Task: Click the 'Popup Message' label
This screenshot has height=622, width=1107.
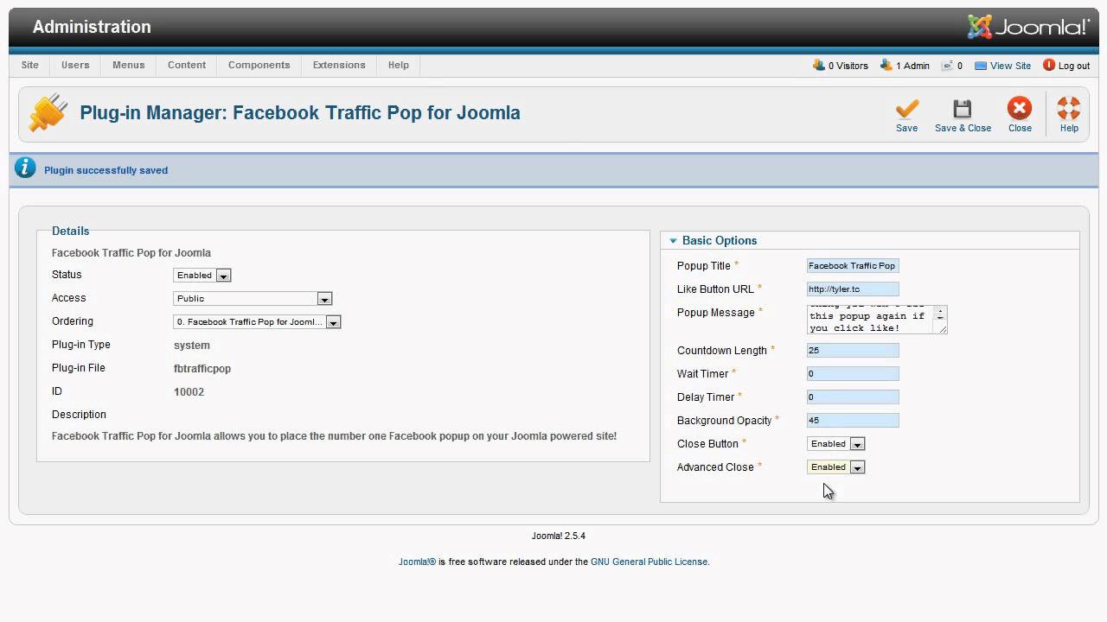Action: click(x=716, y=313)
